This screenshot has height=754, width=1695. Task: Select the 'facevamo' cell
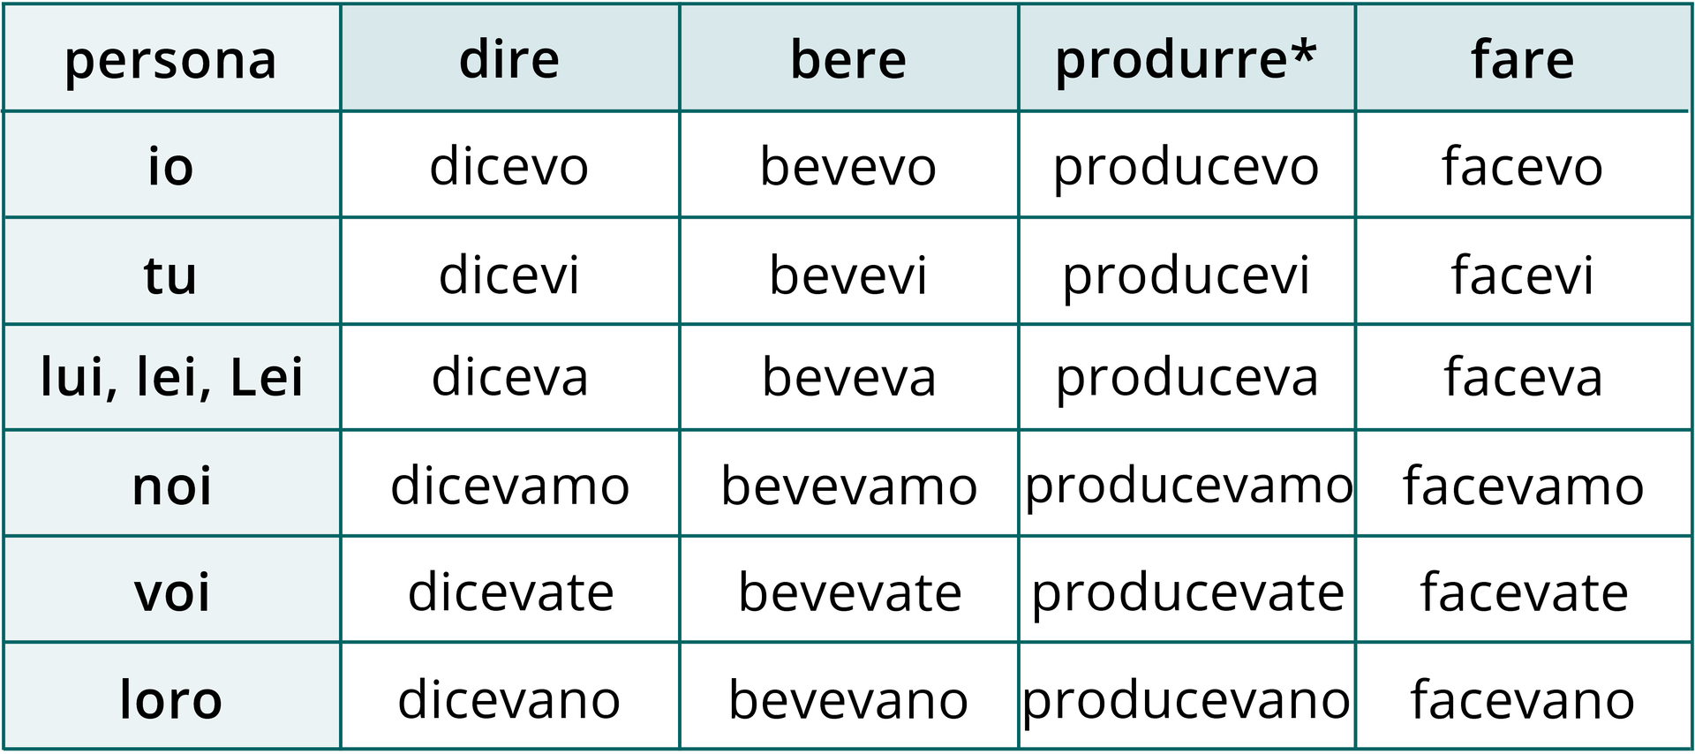1523,486
